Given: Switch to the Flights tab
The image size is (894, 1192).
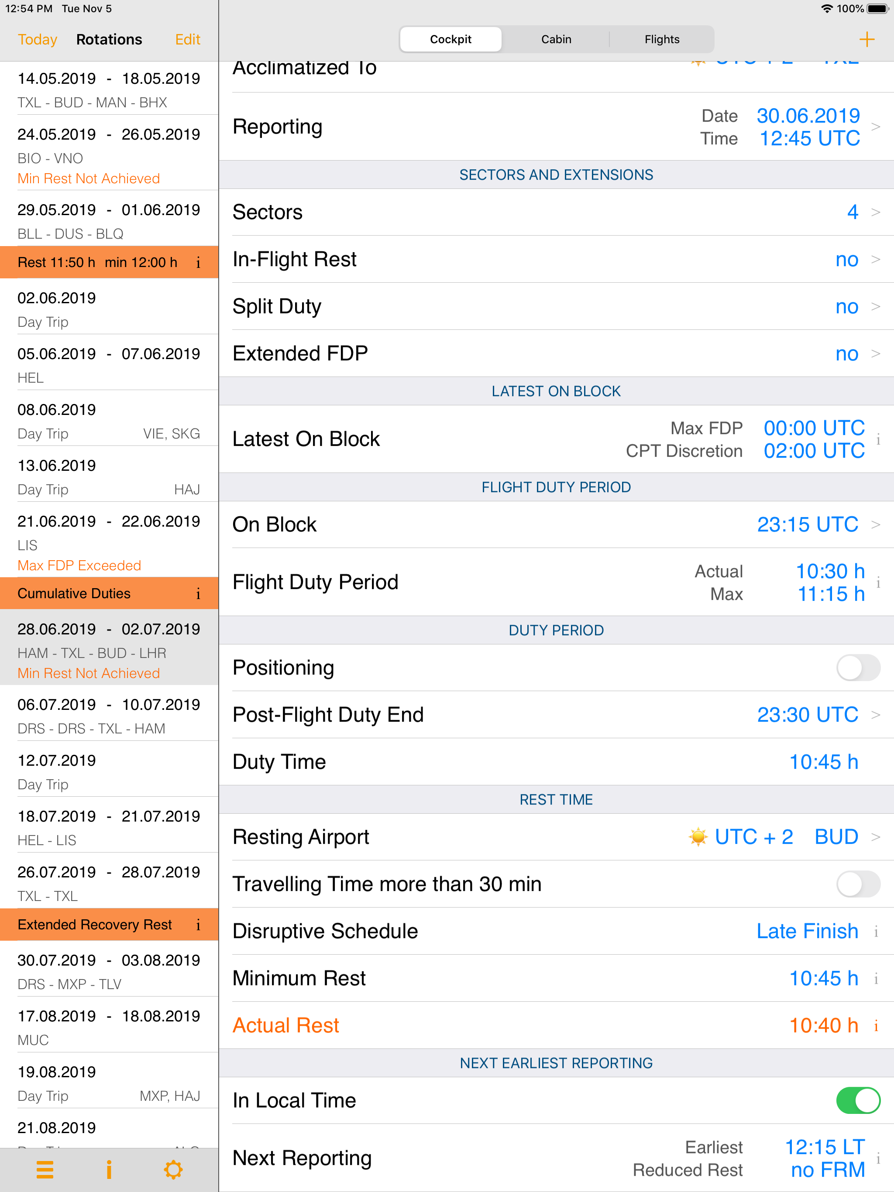Looking at the screenshot, I should pyautogui.click(x=662, y=39).
